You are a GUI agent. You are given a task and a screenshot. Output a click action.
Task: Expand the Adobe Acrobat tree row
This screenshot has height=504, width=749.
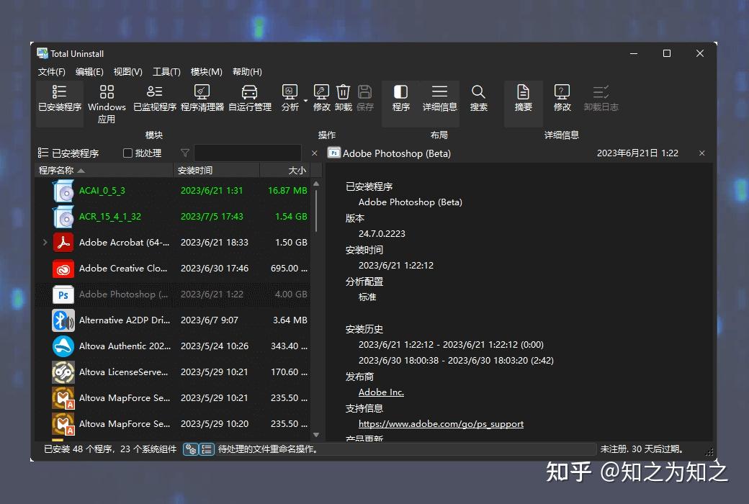pyautogui.click(x=45, y=242)
